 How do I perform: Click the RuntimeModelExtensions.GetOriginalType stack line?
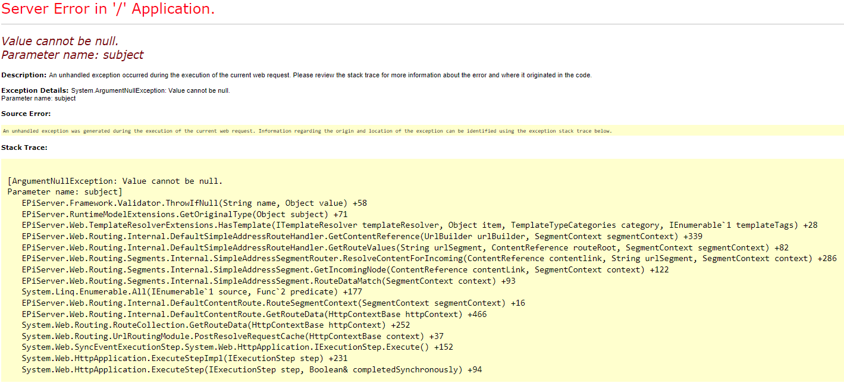tap(184, 214)
